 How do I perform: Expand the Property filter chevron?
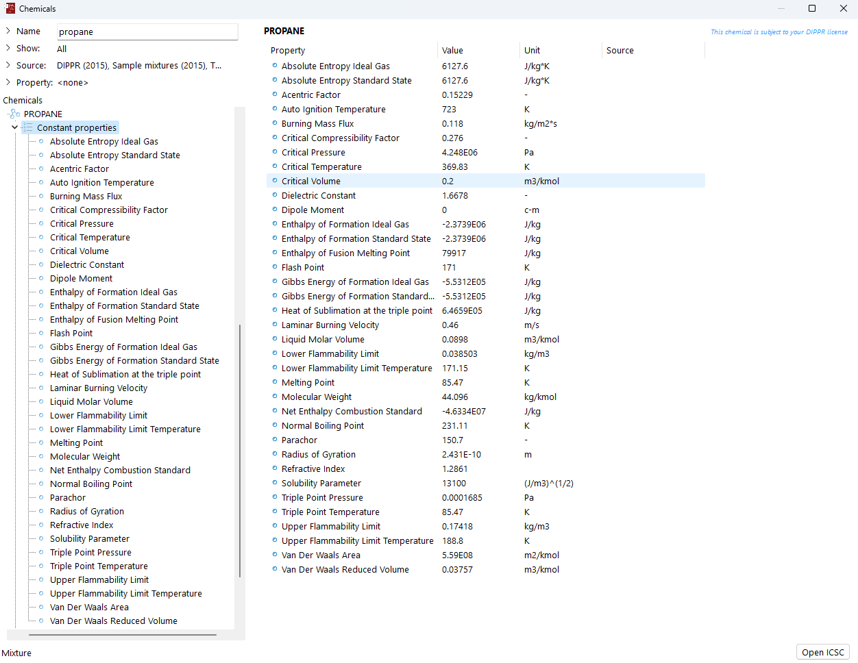tap(8, 82)
